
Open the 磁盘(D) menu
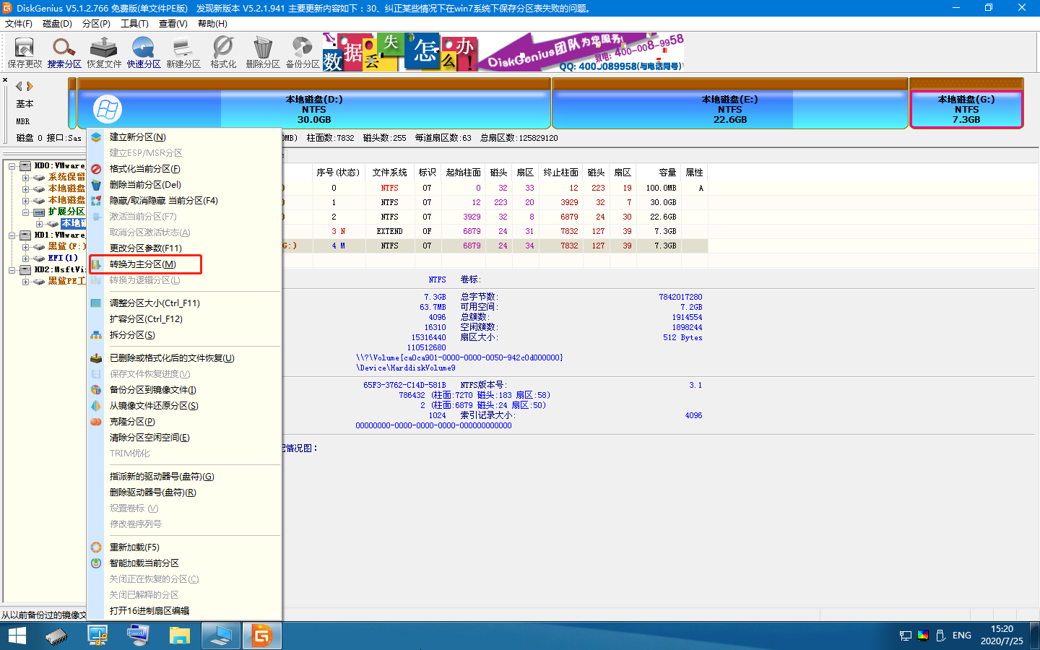pyautogui.click(x=57, y=24)
